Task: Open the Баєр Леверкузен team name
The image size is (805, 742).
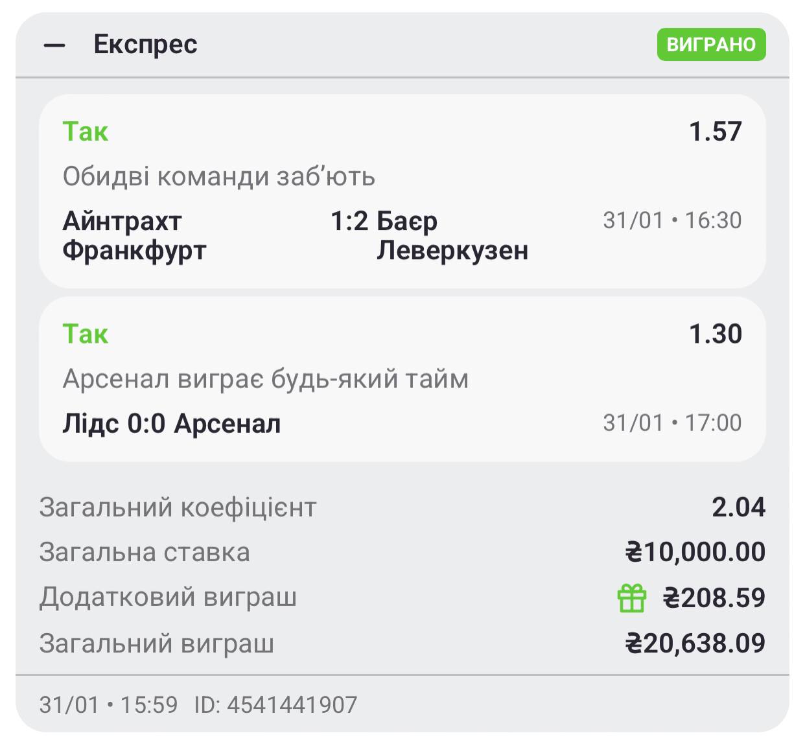Action: click(452, 235)
